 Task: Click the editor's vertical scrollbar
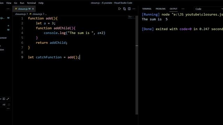coord(137,65)
